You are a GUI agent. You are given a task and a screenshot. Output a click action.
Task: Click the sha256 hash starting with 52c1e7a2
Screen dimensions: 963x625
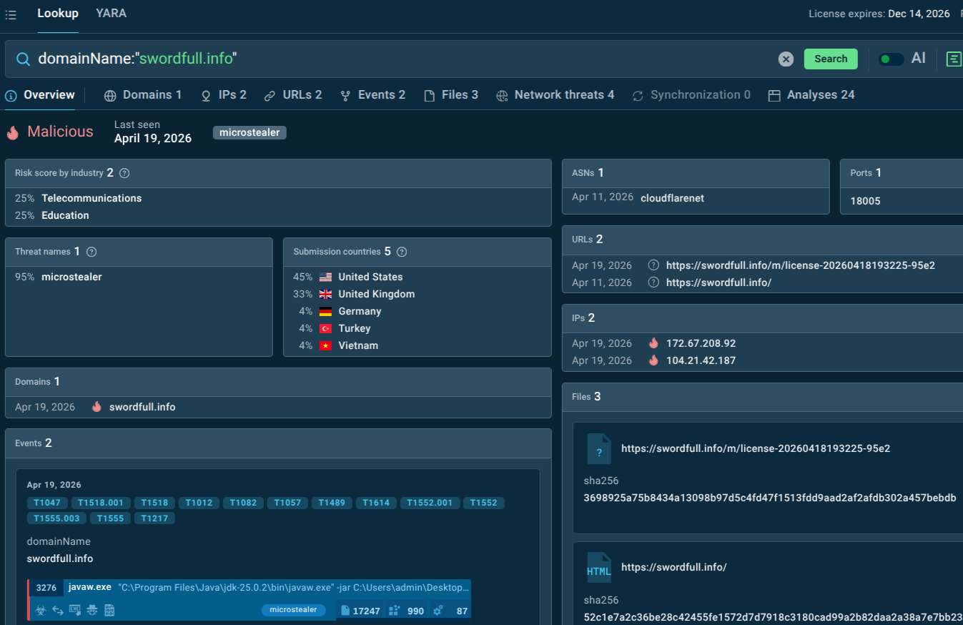tap(773, 616)
